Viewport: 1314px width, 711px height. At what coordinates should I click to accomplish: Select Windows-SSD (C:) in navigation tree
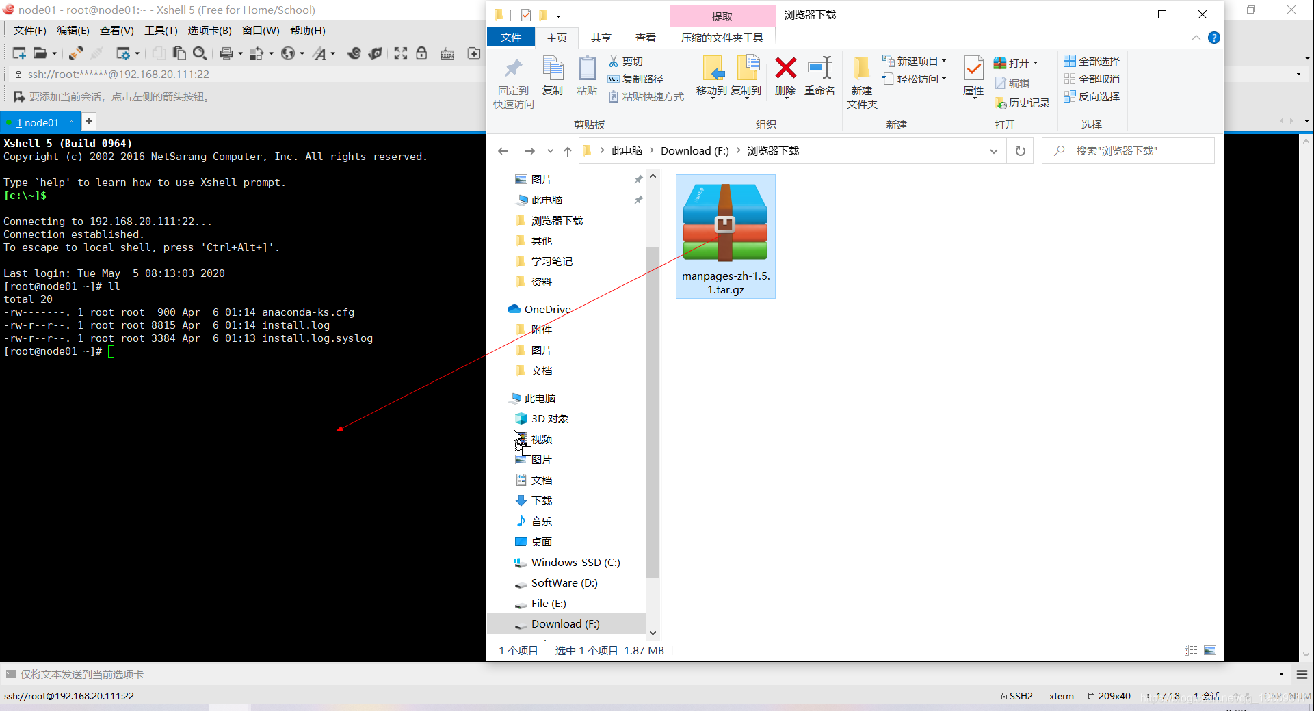point(575,562)
